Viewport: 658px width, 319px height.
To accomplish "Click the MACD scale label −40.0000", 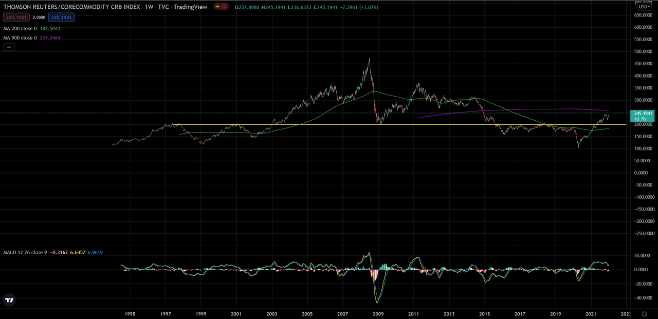I will (643, 297).
